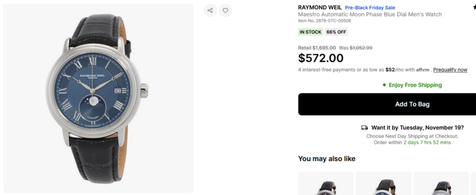Enlarge the main blue dial watch image
Image resolution: width=476 pixels, height=195 pixels.
pyautogui.click(x=98, y=98)
